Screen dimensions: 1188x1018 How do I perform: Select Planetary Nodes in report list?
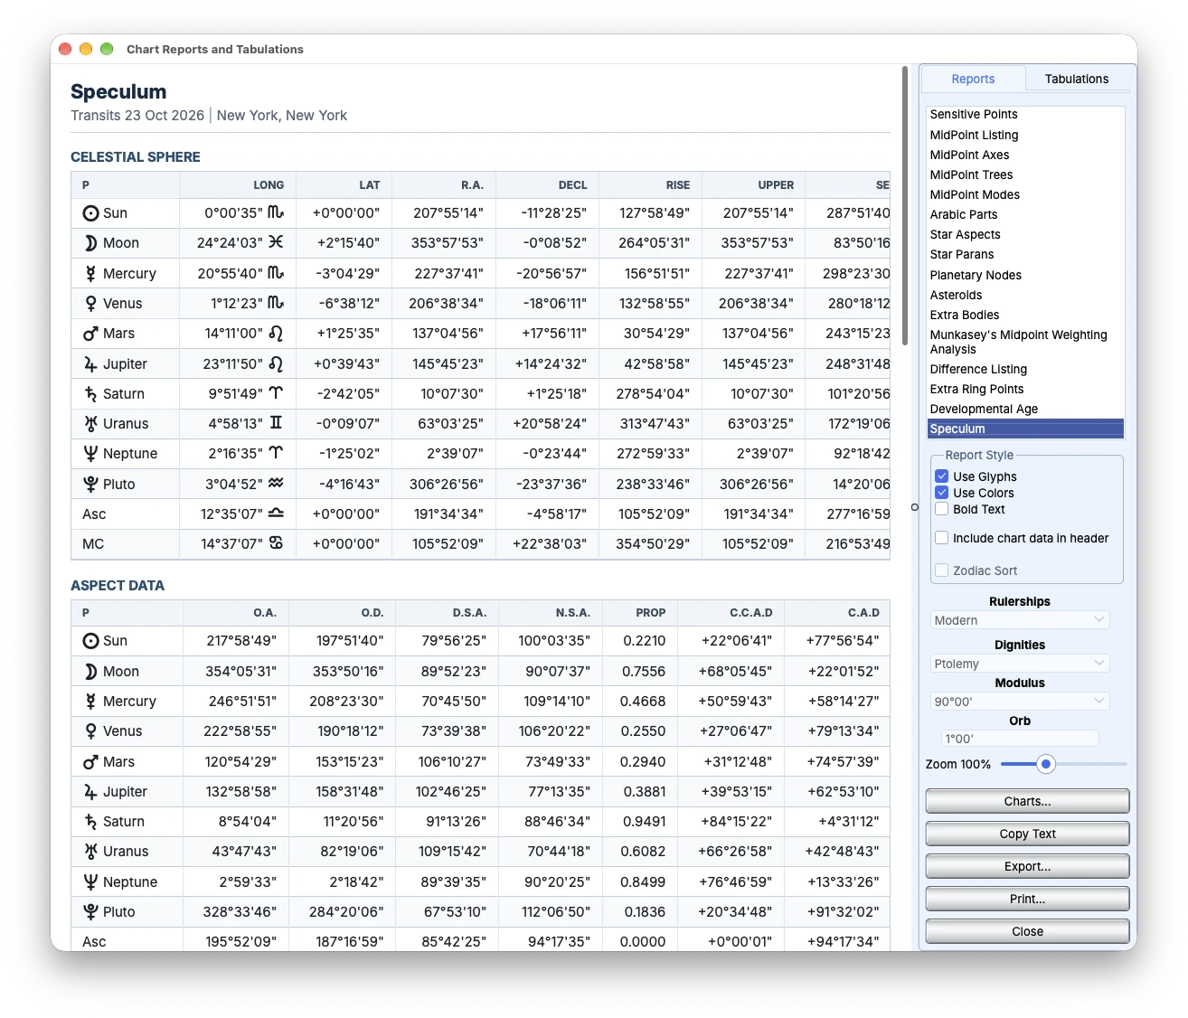[1026, 275]
